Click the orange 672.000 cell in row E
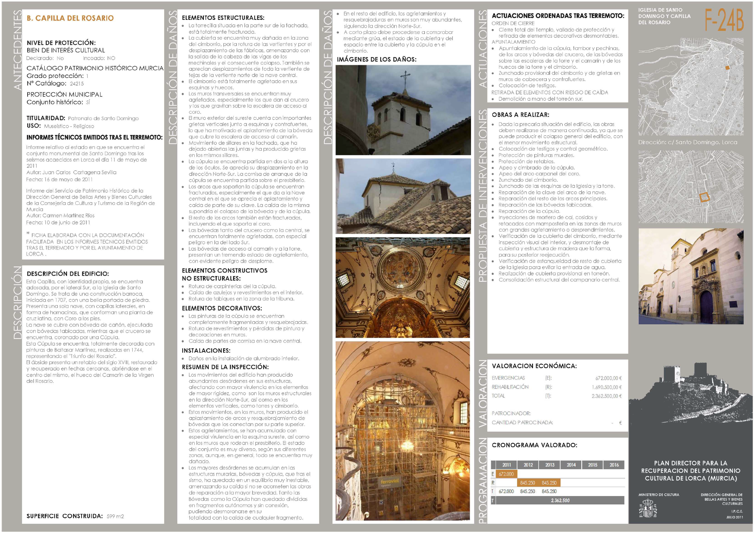Viewport: 754px width, 533px height. pos(506,474)
